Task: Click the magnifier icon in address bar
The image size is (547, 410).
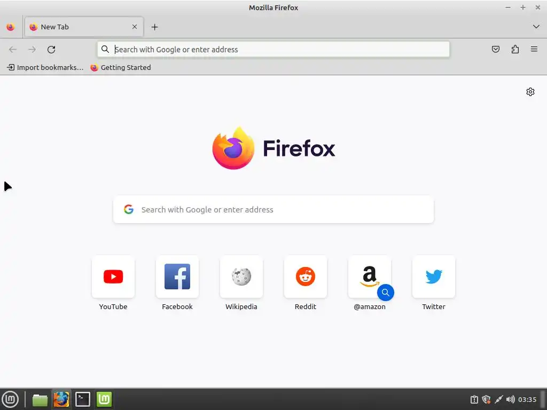Action: [x=105, y=49]
